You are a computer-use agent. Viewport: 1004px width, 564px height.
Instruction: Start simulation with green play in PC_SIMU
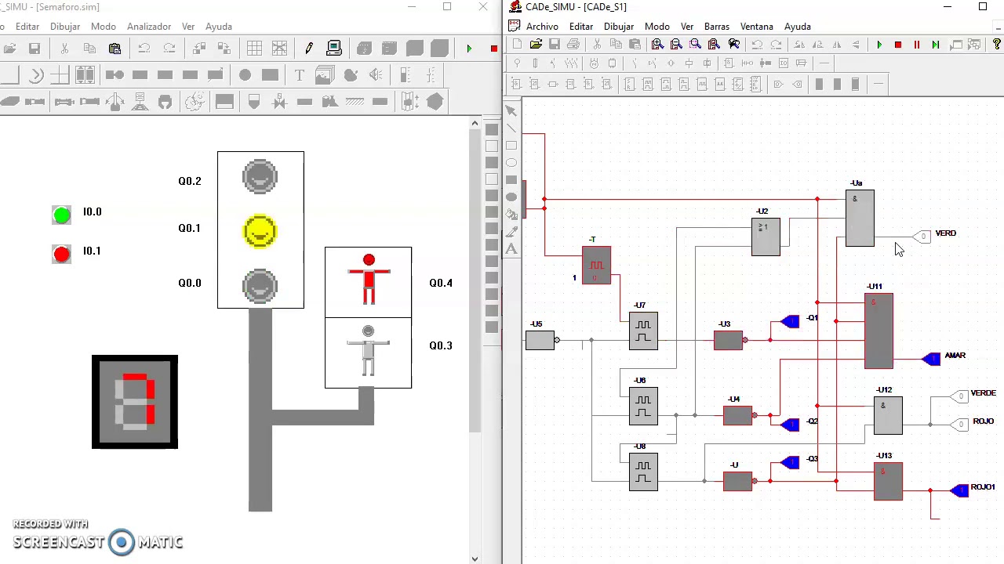(469, 49)
